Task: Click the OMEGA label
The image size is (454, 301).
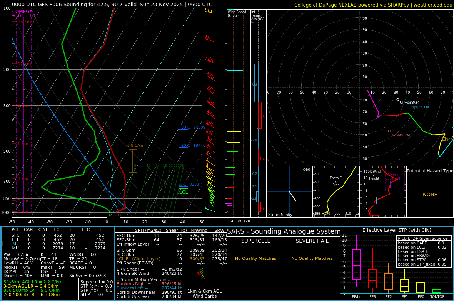Action: coord(24,12)
